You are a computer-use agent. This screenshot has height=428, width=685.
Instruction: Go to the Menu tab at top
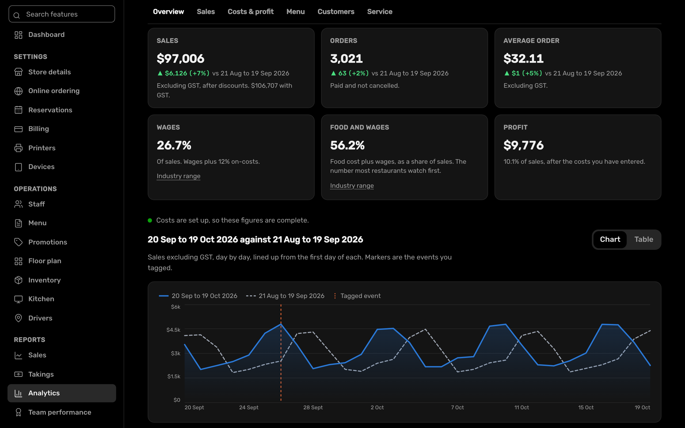[295, 12]
